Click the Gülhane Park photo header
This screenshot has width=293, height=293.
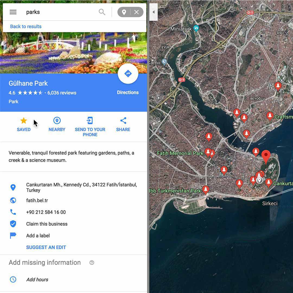[x=74, y=53]
